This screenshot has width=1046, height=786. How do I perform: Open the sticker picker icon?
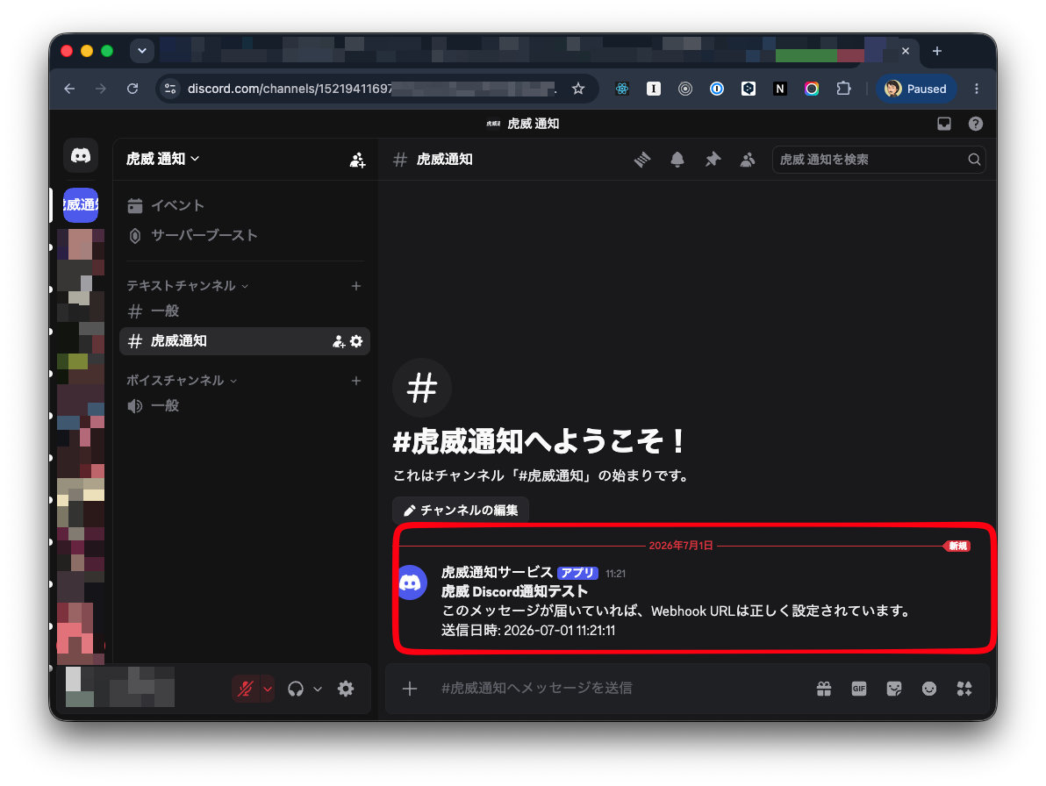894,689
